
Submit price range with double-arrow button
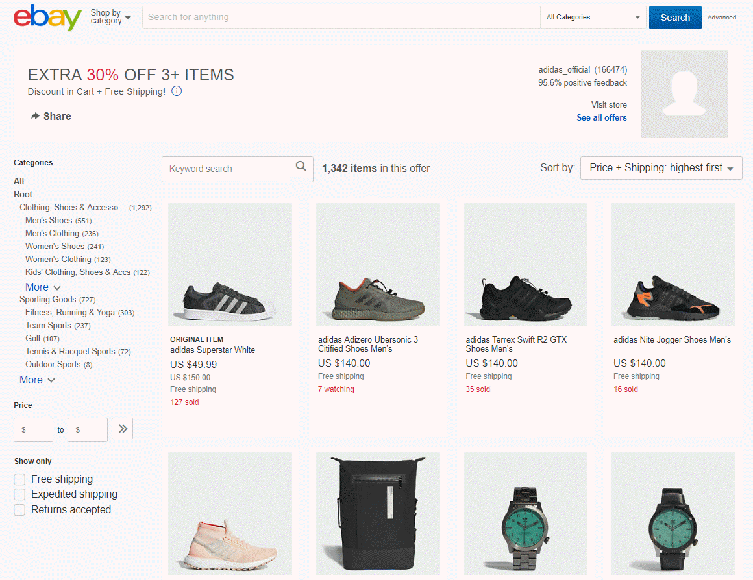(123, 429)
